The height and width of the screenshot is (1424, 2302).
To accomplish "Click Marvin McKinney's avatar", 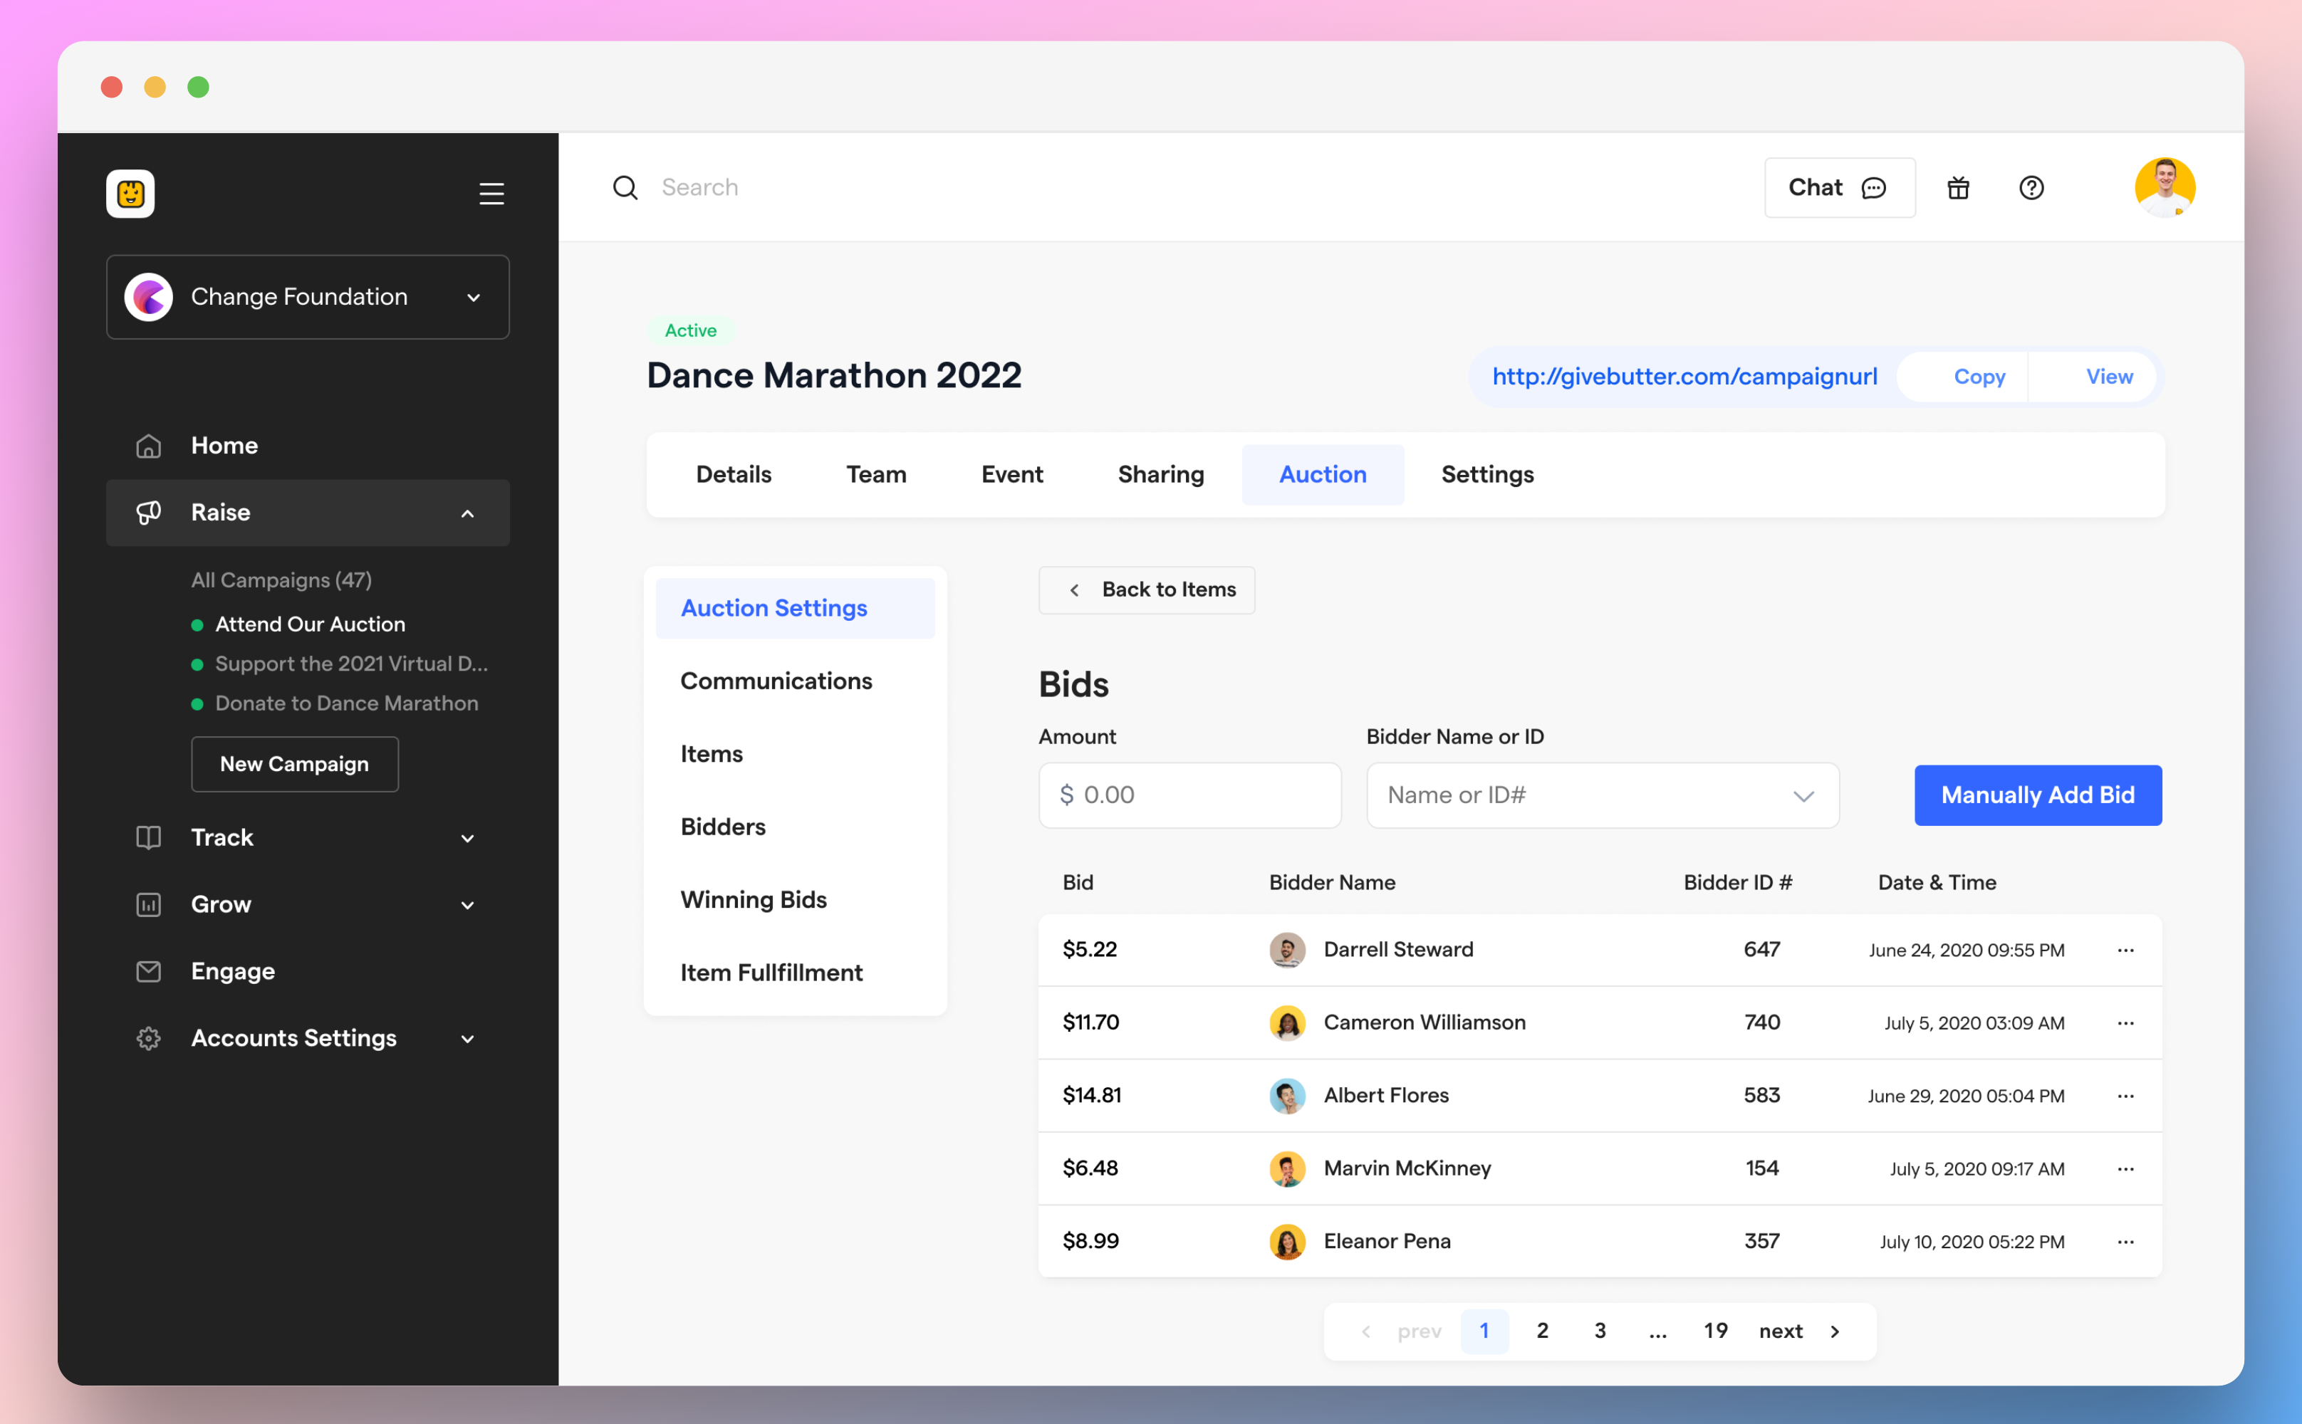I will (x=1286, y=1169).
